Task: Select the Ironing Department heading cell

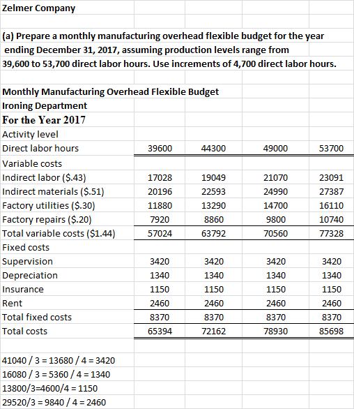Action: [x=67, y=105]
